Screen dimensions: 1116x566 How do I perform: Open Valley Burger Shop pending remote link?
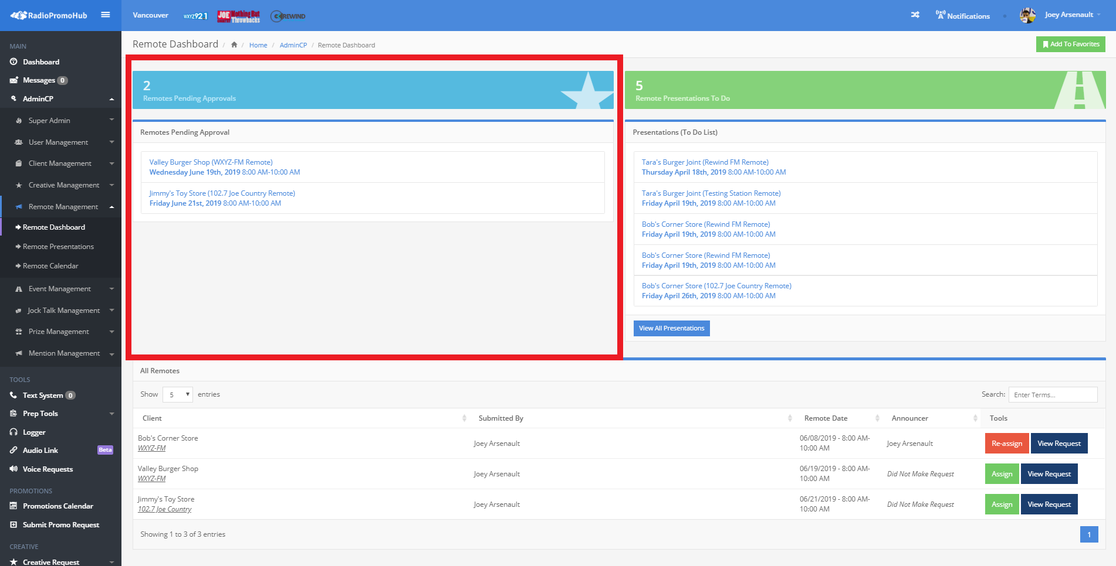pos(211,162)
